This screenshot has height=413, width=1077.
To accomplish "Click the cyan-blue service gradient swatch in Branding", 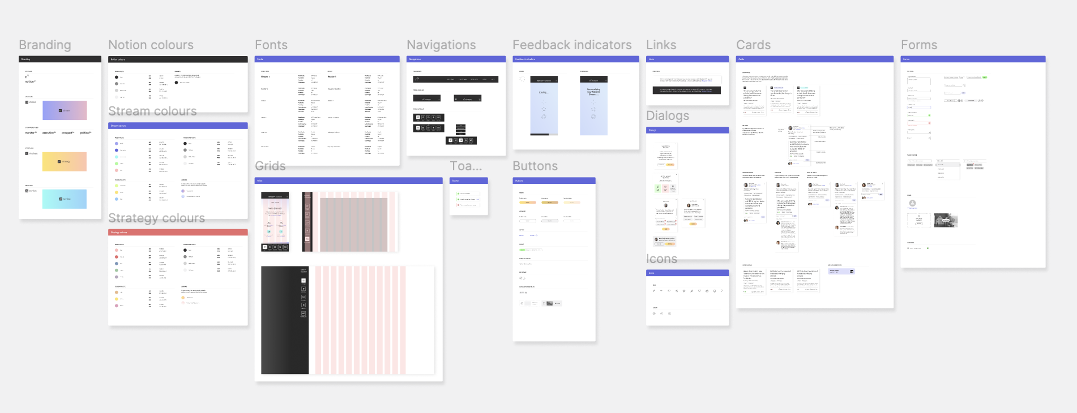I will (x=65, y=199).
